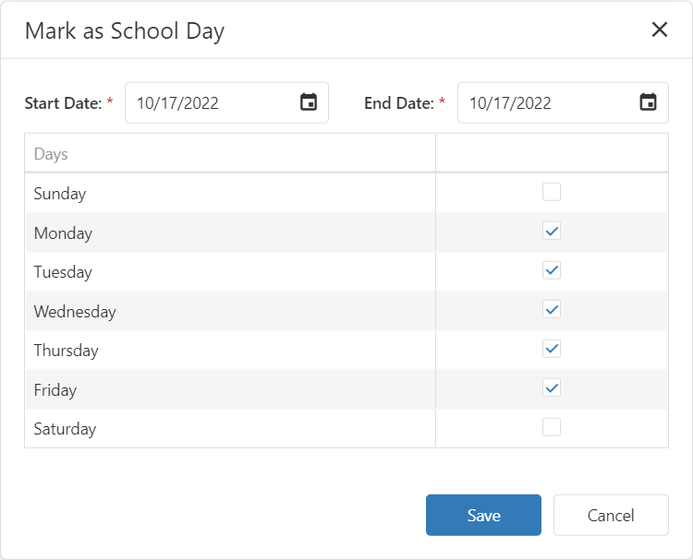Click the End Date label

click(398, 103)
